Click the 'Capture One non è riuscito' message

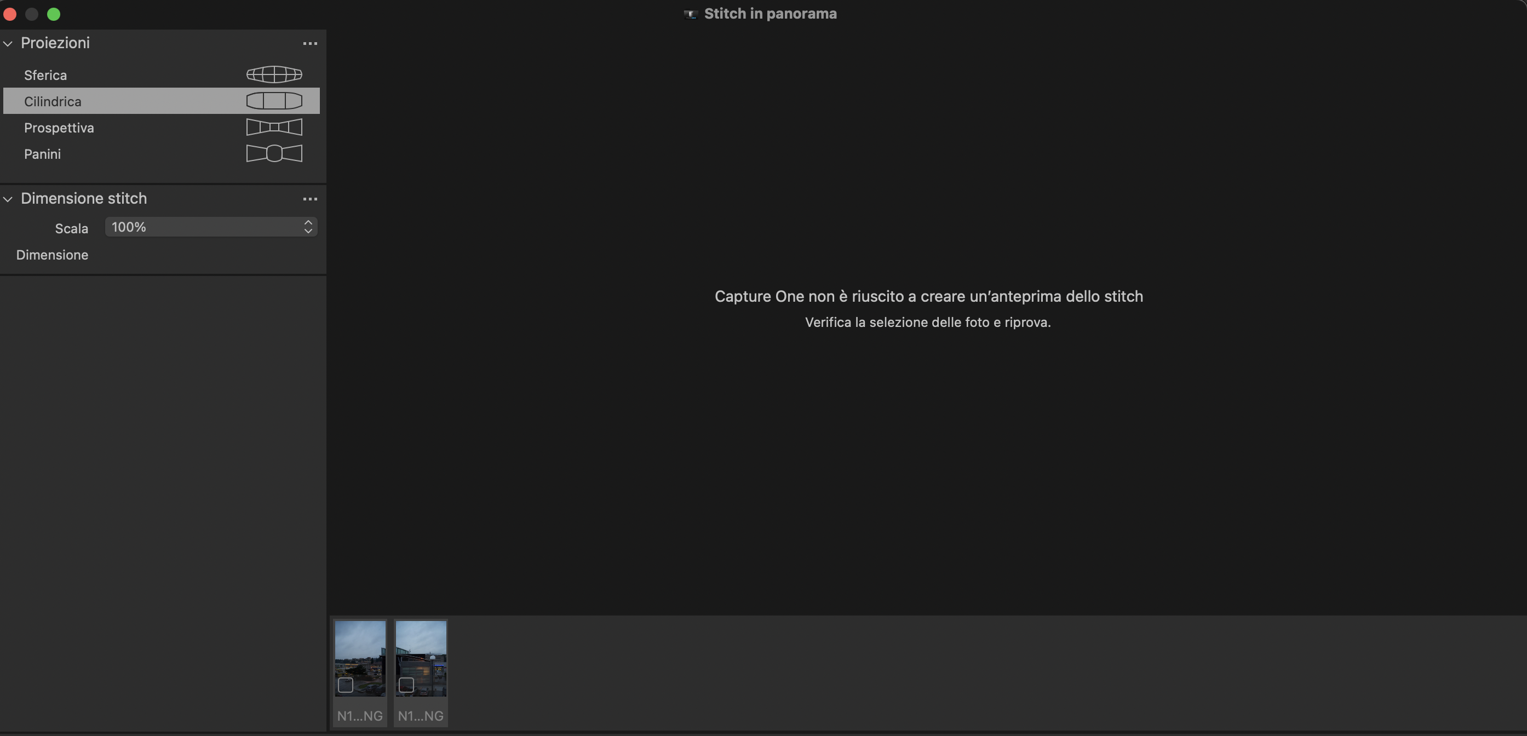coord(928,296)
